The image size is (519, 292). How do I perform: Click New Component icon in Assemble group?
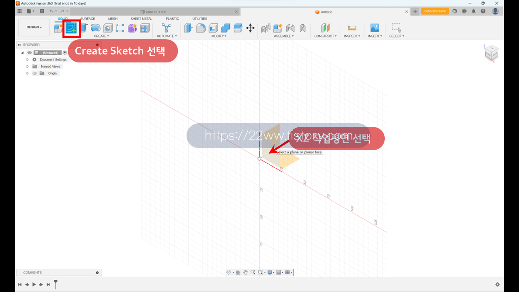pyautogui.click(x=278, y=28)
